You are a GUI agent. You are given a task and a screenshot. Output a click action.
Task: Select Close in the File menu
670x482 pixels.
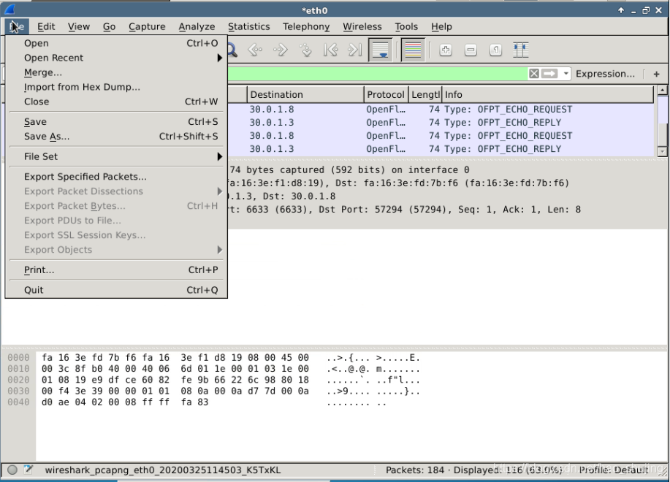coord(116,102)
